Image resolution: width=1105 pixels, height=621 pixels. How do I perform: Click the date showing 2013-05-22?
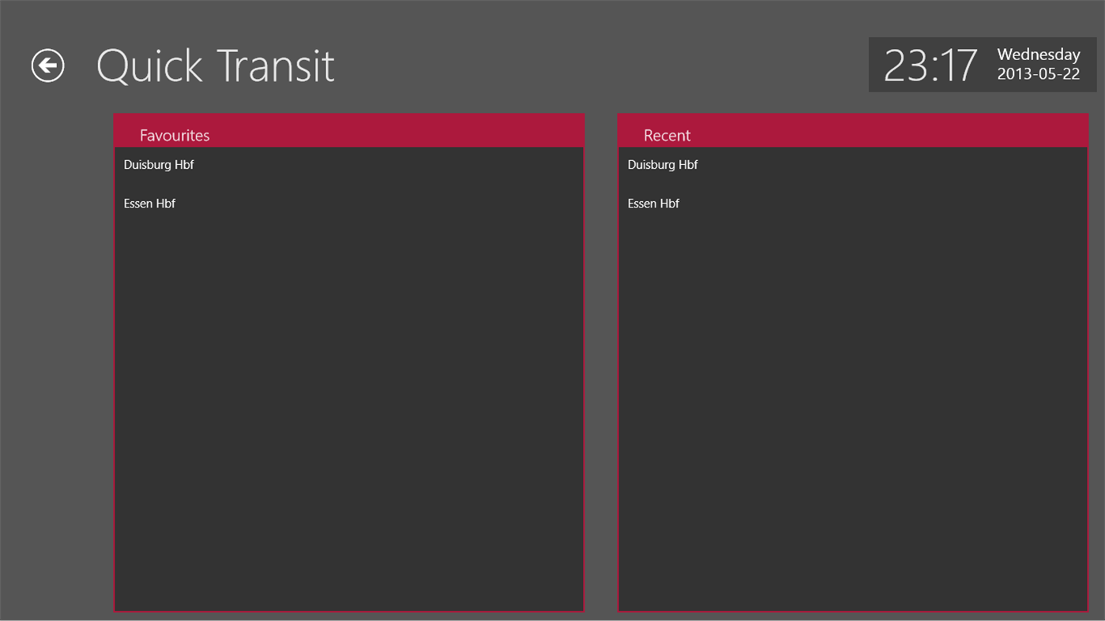(x=1039, y=73)
